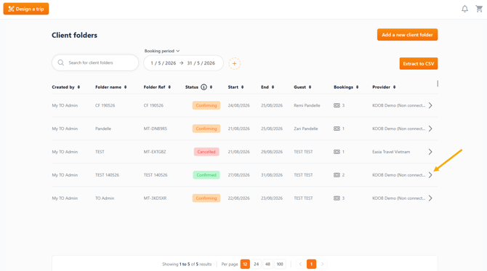487x271 pixels.
Task: Sort by the Folder name column
Action: click(x=111, y=87)
